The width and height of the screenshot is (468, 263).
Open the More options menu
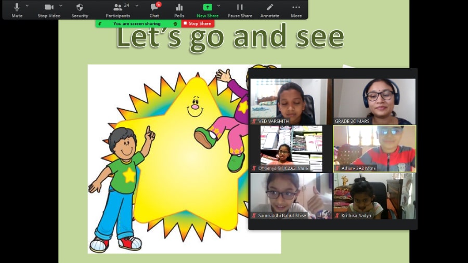point(296,9)
